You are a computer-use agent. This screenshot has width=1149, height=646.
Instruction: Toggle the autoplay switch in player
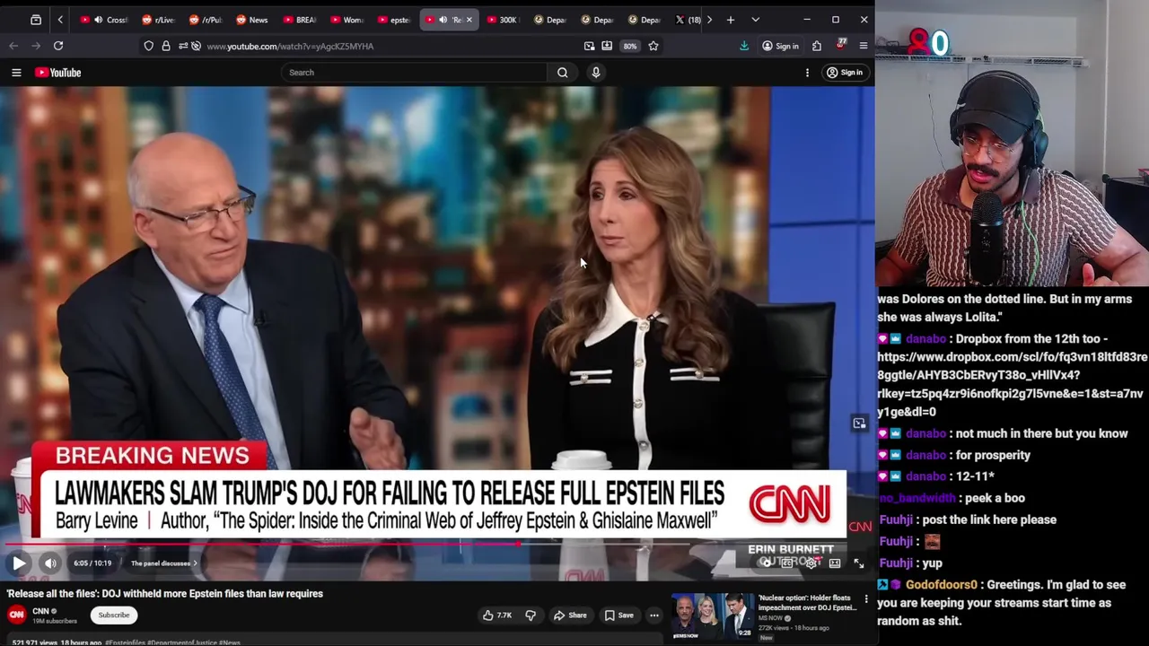765,563
